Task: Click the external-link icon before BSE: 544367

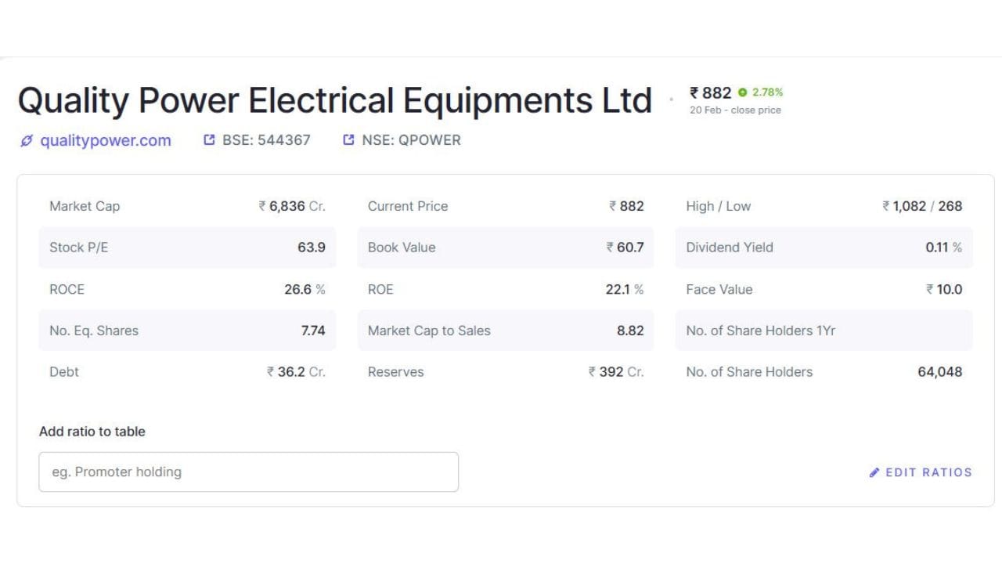Action: (209, 140)
